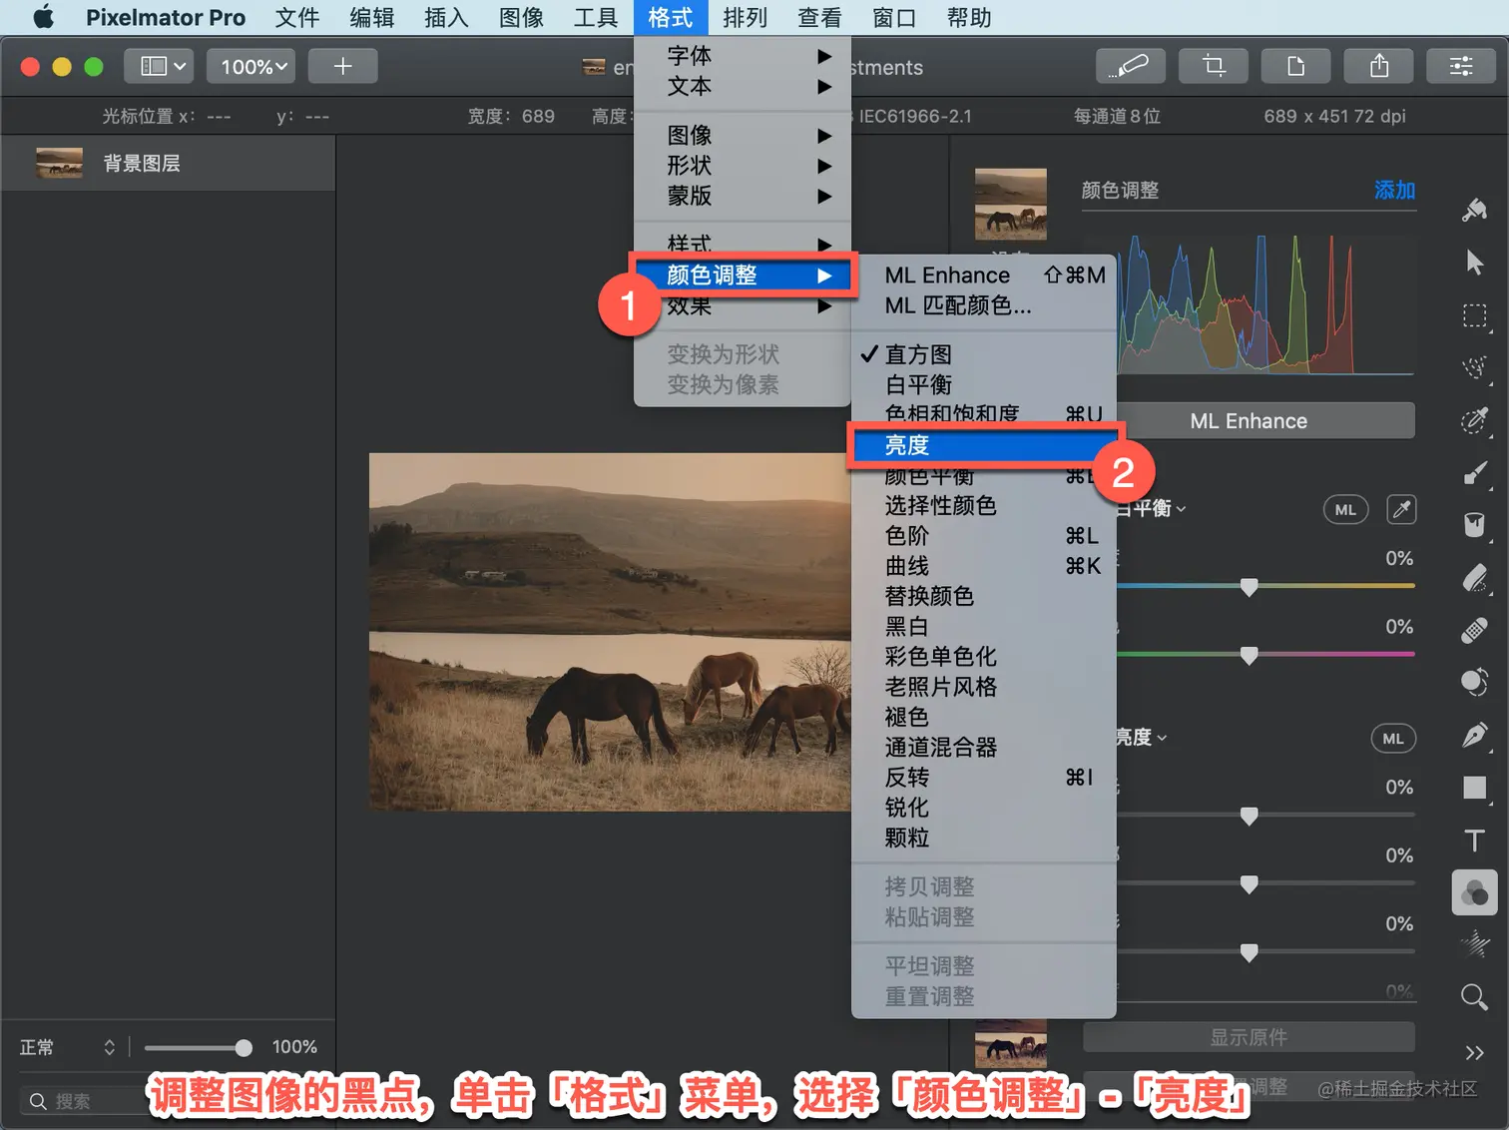This screenshot has height=1130, width=1509.
Task: Toggle ML for brightness section
Action: (1393, 738)
